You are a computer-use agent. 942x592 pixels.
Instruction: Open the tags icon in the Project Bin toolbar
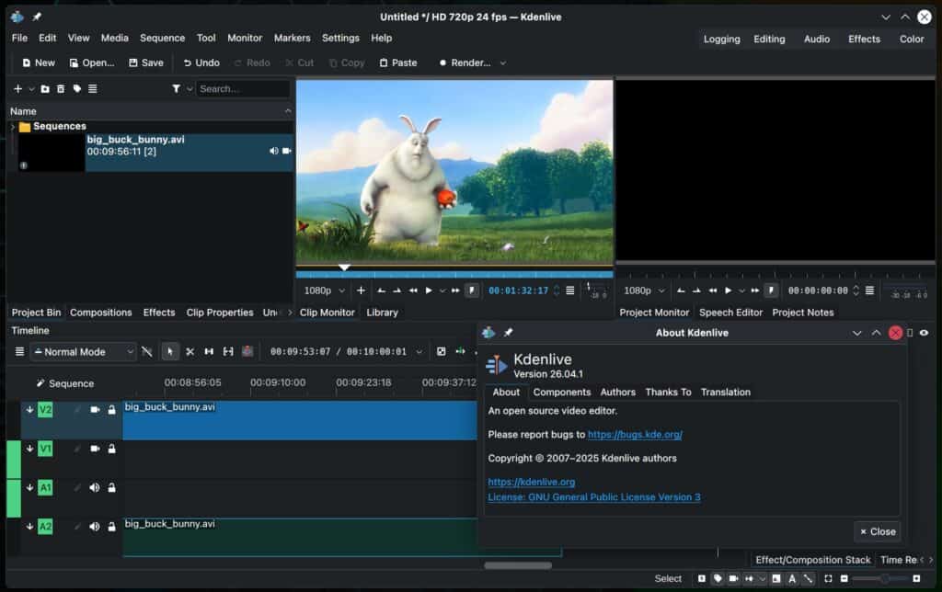pos(77,89)
